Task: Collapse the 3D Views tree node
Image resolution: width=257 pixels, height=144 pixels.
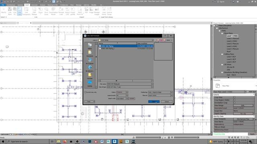Action: (222, 64)
